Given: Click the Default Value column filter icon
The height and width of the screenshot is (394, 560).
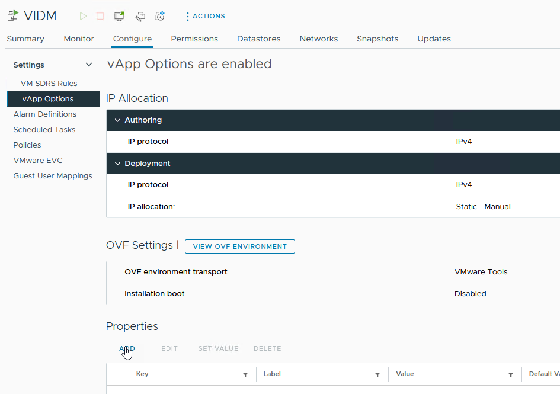Looking at the screenshot, I should 558,374.
